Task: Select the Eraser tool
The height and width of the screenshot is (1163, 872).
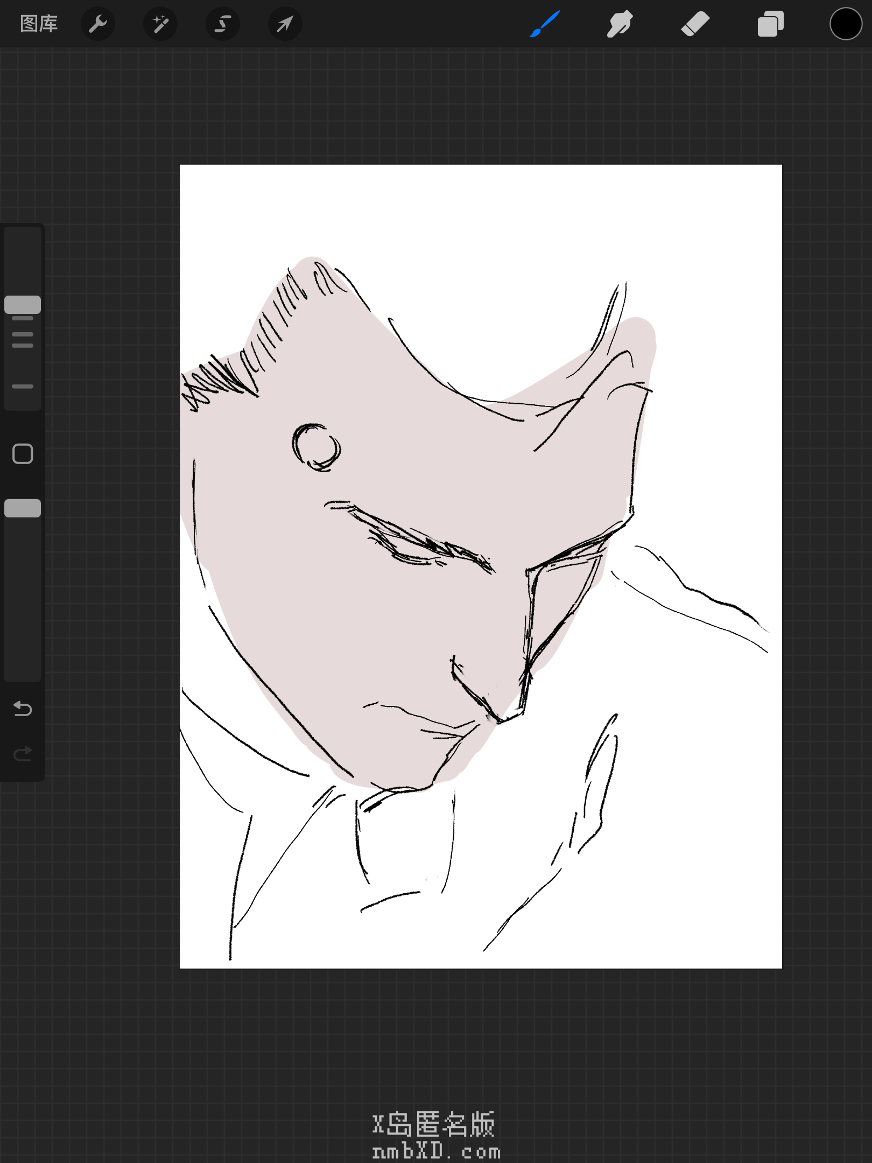Action: [x=695, y=24]
